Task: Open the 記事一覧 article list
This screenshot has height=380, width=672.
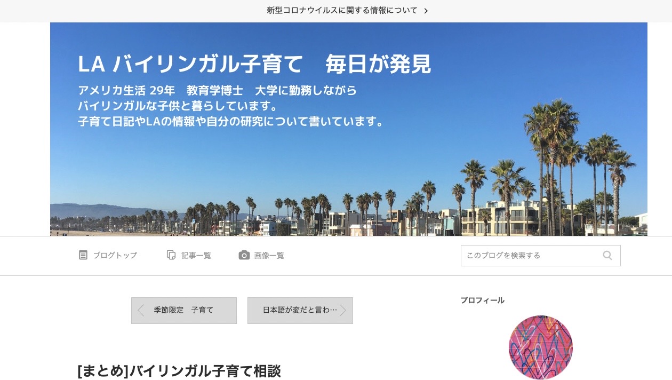Action: point(196,255)
